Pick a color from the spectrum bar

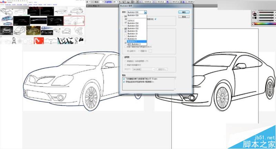pyautogui.click(x=265, y=24)
